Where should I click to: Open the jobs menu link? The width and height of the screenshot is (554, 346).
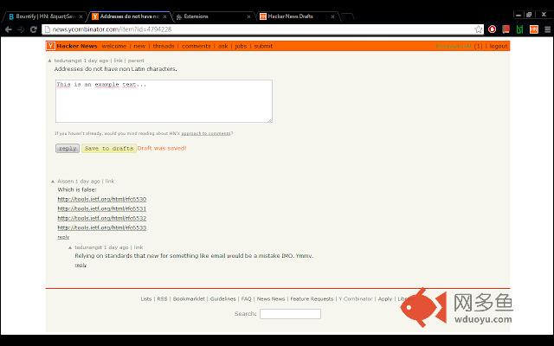(241, 46)
